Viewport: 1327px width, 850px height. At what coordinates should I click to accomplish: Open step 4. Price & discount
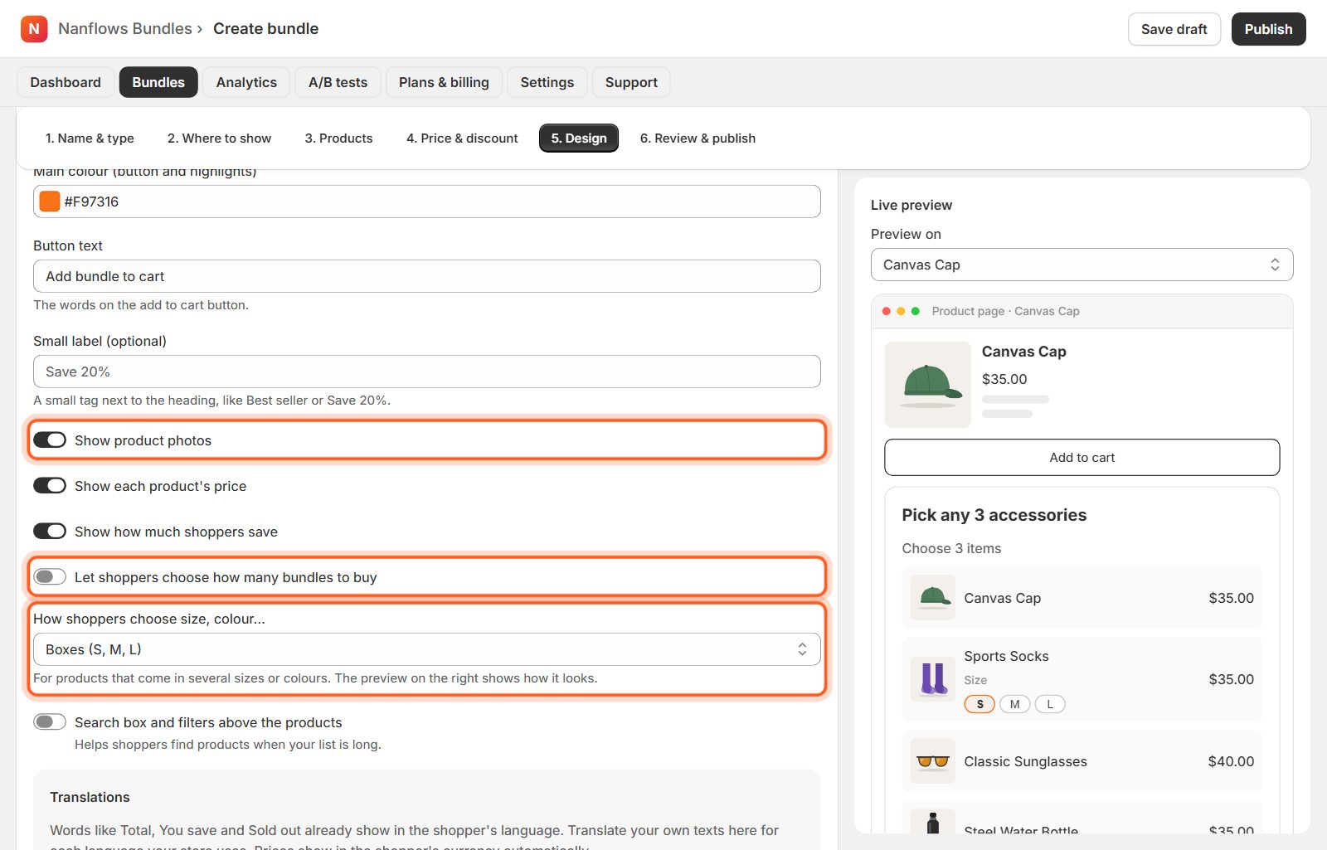pyautogui.click(x=462, y=138)
